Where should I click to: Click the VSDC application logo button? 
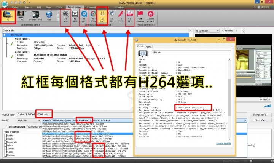pos(4,4)
